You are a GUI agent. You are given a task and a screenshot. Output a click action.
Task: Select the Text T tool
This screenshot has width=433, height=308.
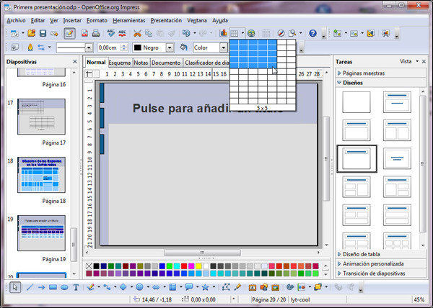click(x=76, y=287)
